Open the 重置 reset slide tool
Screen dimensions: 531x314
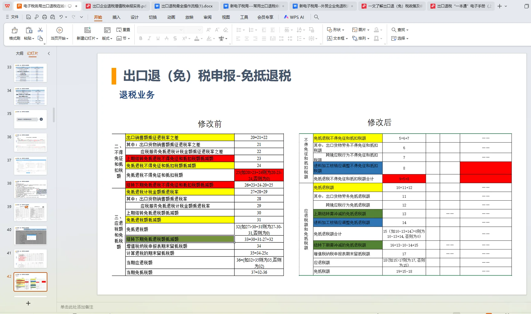tap(123, 29)
